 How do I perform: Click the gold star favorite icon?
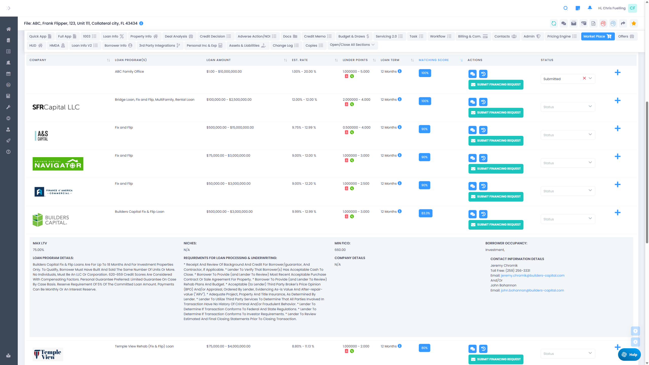pyautogui.click(x=634, y=23)
